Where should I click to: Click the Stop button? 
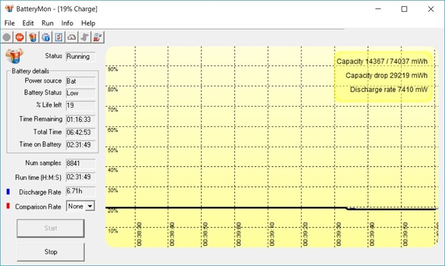pos(51,252)
